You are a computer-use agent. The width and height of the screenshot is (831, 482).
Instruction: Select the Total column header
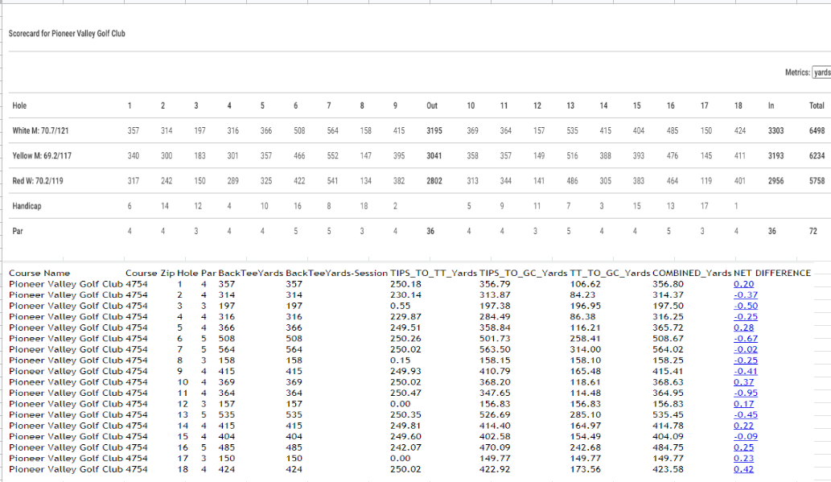(817, 105)
